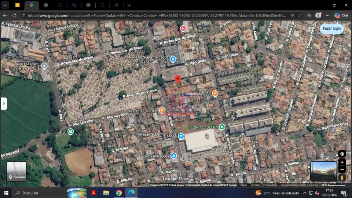Click the AUTO GERAL Funilaria e Pintura pin
The width and height of the screenshot is (352, 198).
click(44, 66)
